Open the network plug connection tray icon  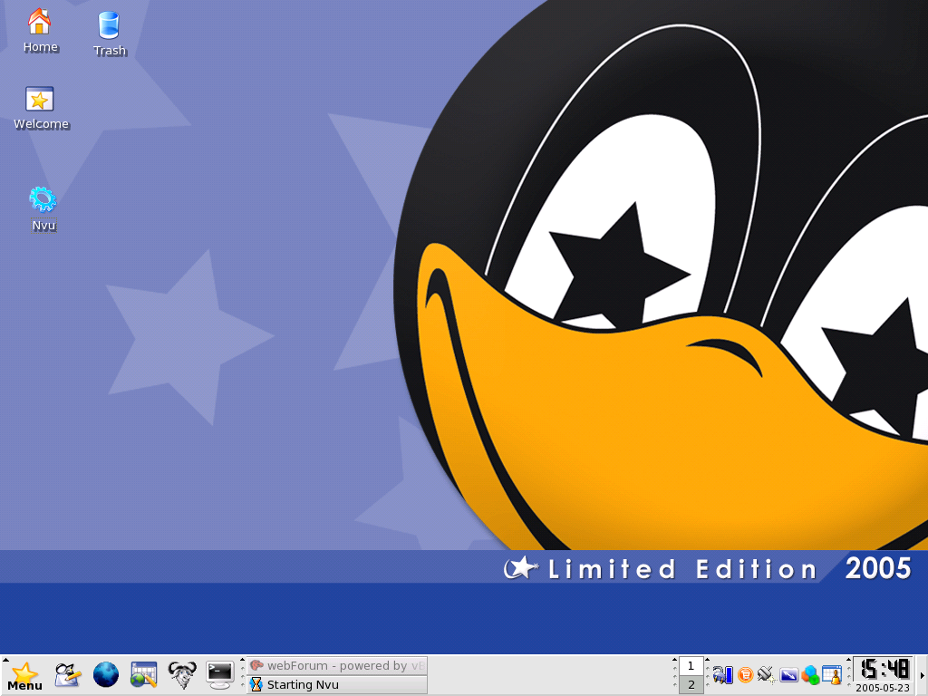click(767, 674)
